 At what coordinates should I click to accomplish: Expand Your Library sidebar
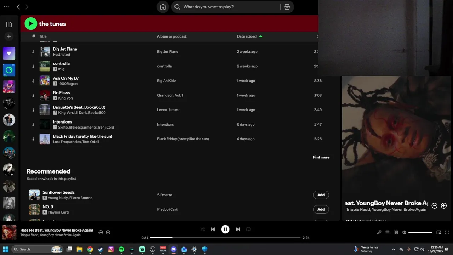(9, 24)
